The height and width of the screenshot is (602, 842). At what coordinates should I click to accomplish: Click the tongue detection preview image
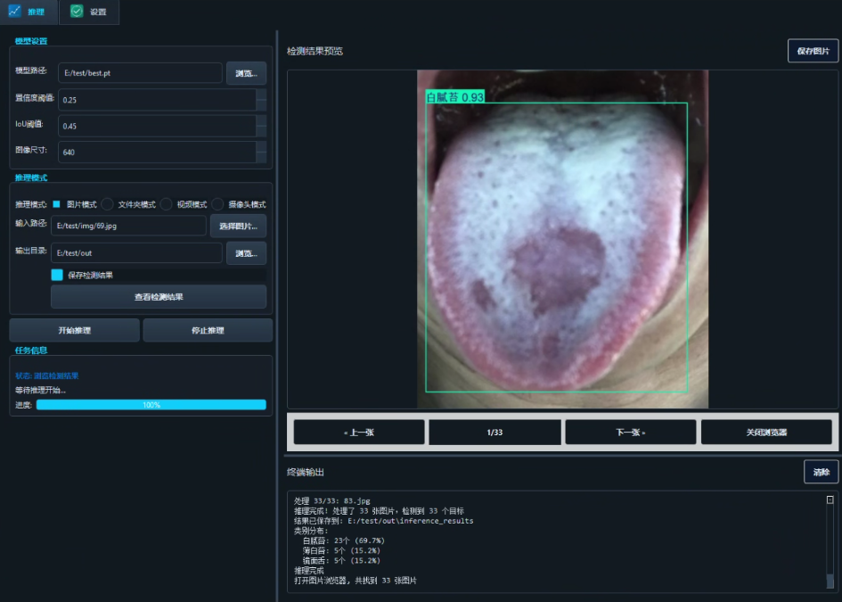point(562,239)
